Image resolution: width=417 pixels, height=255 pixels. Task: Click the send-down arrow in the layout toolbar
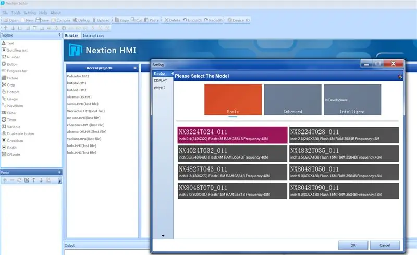13,28
